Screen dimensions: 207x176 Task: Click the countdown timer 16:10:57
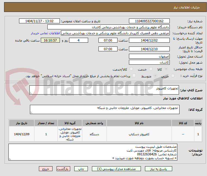tap(50, 40)
